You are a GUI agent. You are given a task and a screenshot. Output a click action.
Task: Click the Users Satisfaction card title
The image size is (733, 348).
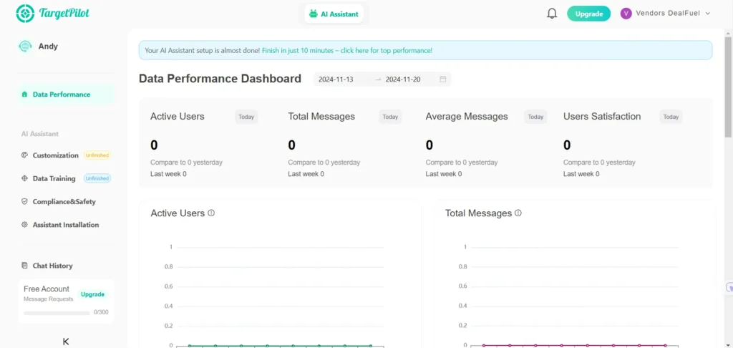602,117
